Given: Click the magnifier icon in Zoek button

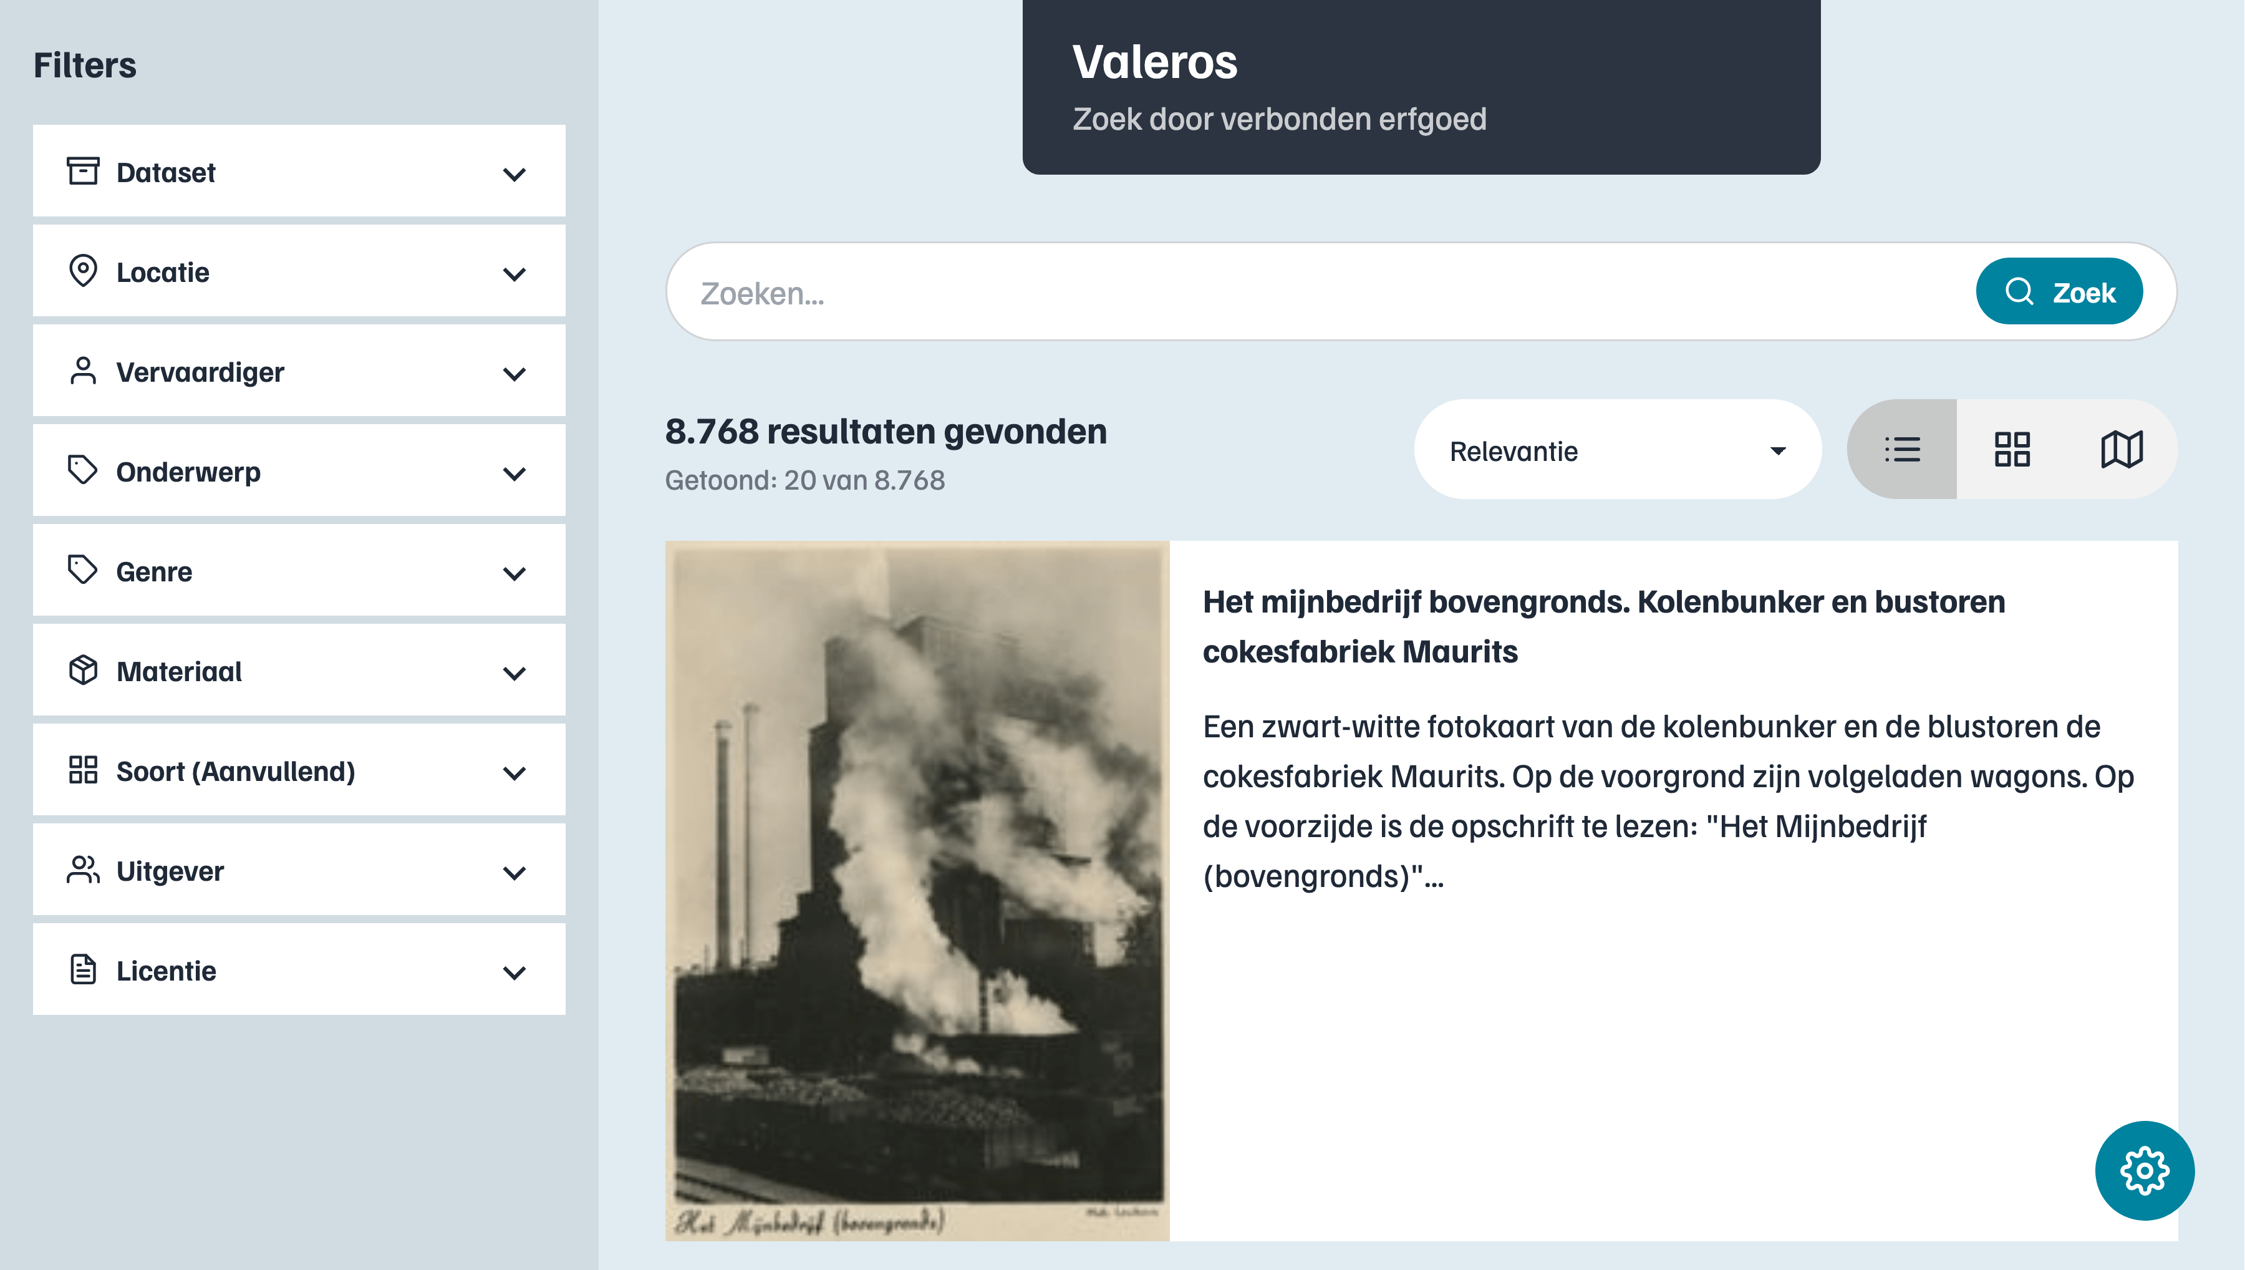Looking at the screenshot, I should 2019,291.
